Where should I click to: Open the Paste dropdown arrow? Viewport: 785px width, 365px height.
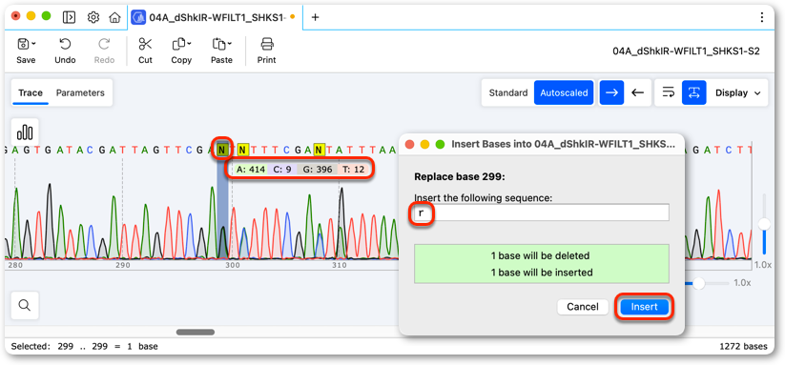229,44
